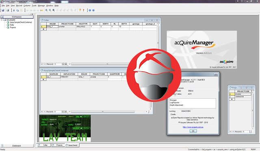
Task: Click the red exclamation mark toolbar icon
Action: click(84, 10)
